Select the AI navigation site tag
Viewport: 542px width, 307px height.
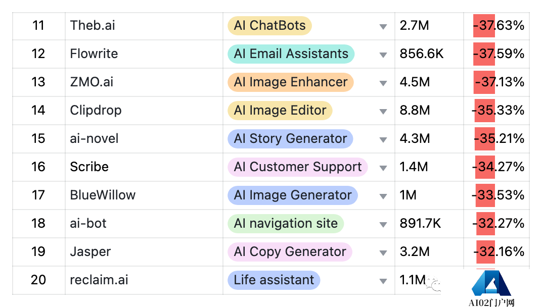(286, 224)
